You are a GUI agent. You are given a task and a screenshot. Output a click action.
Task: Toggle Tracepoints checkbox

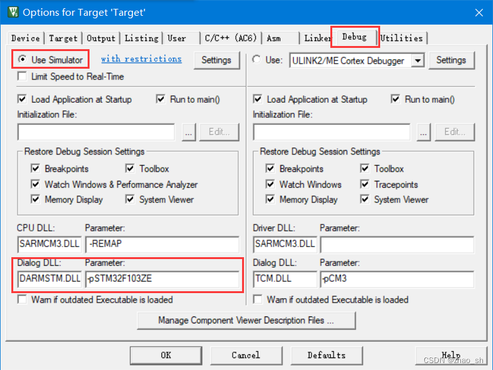click(x=365, y=184)
